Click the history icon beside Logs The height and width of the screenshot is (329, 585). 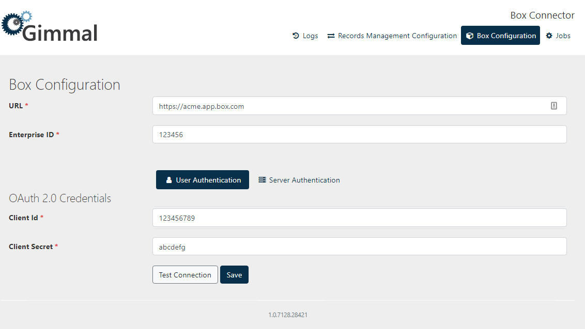point(296,36)
